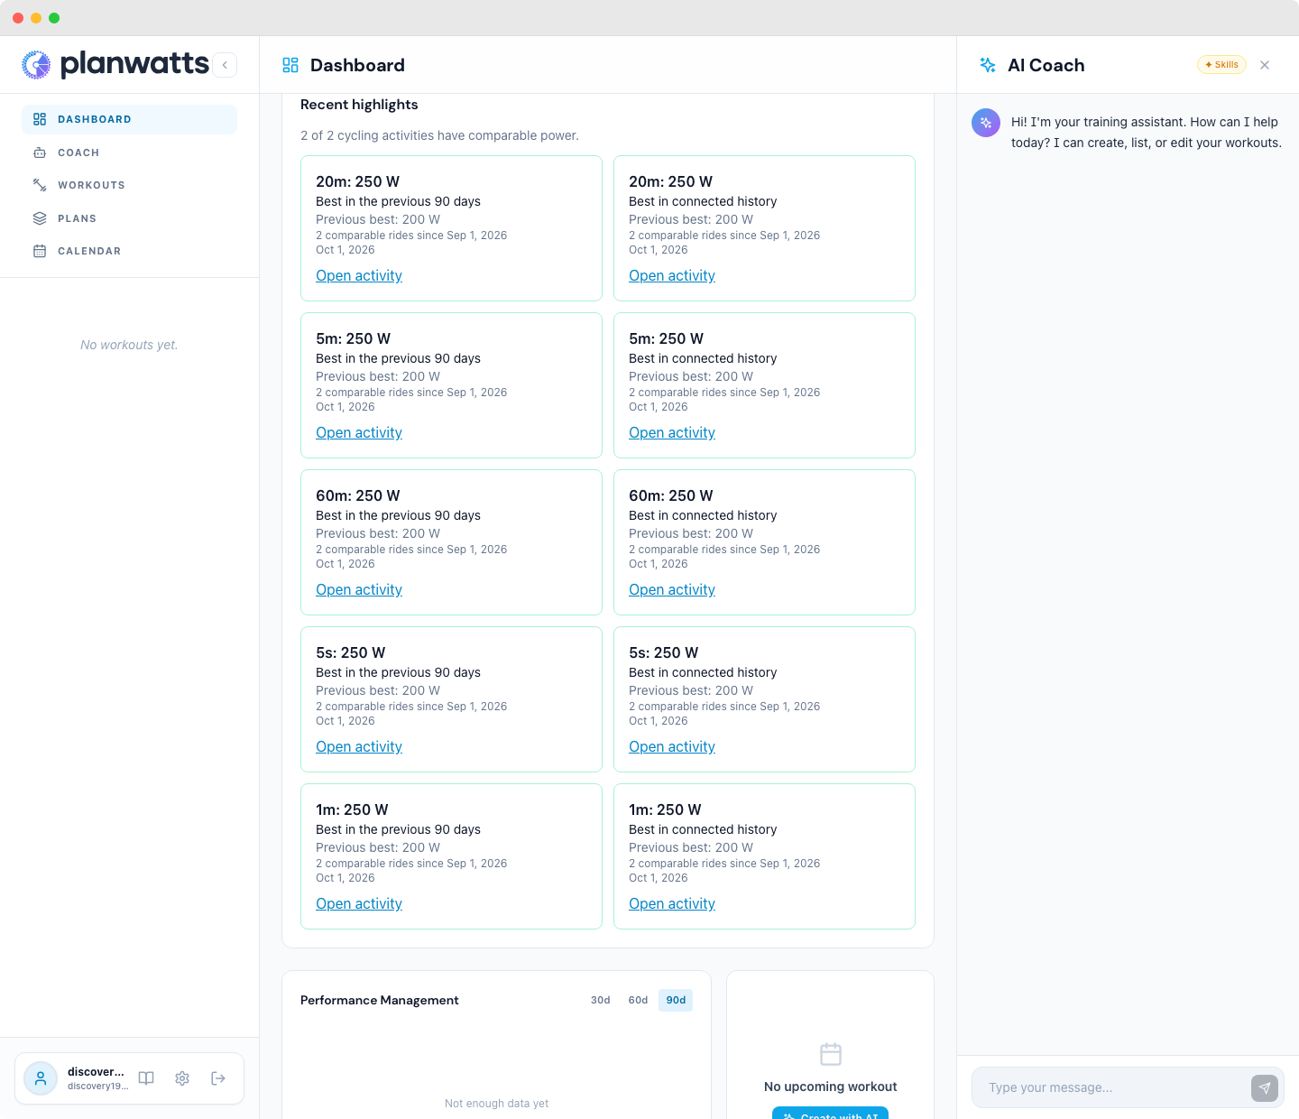Image resolution: width=1299 pixels, height=1119 pixels.
Task: Select the 60d range
Action: pos(638,1000)
